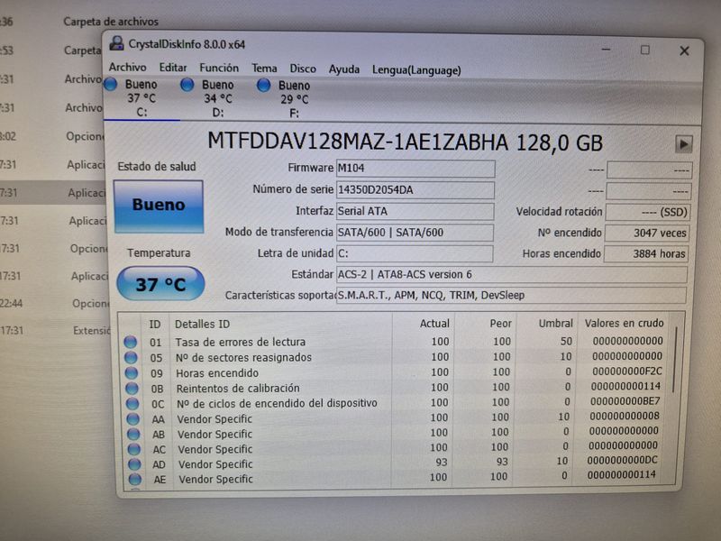This screenshot has width=721, height=541.
Task: Click the Interfaz field Serial ATA
Action: 415,212
